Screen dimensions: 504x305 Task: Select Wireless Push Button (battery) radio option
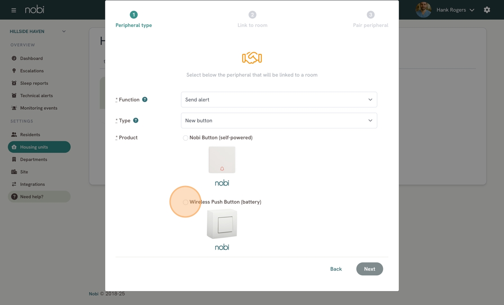[x=185, y=202]
